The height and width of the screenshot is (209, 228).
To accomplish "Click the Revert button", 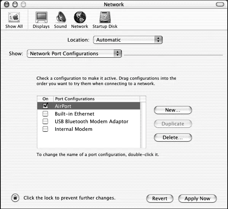I will [x=159, y=198].
